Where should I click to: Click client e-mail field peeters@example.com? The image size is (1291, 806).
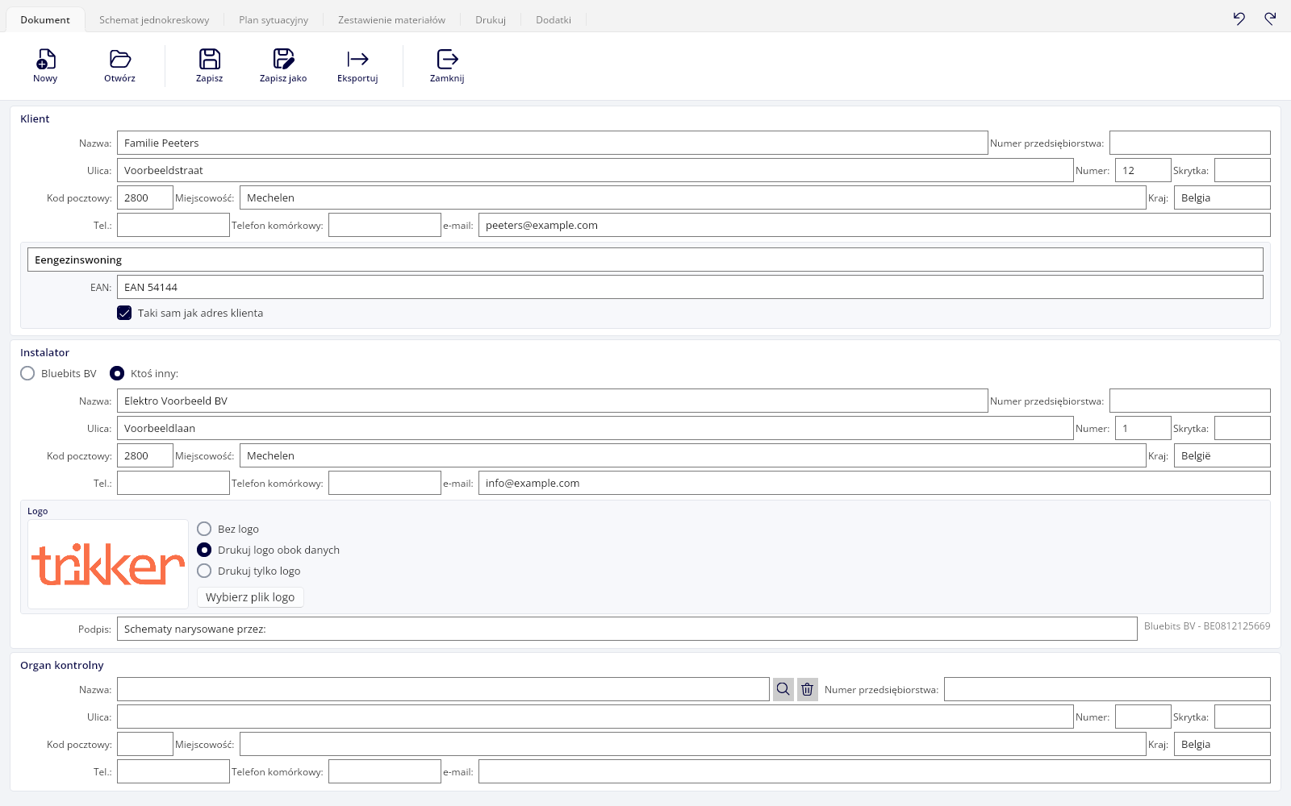pos(875,225)
